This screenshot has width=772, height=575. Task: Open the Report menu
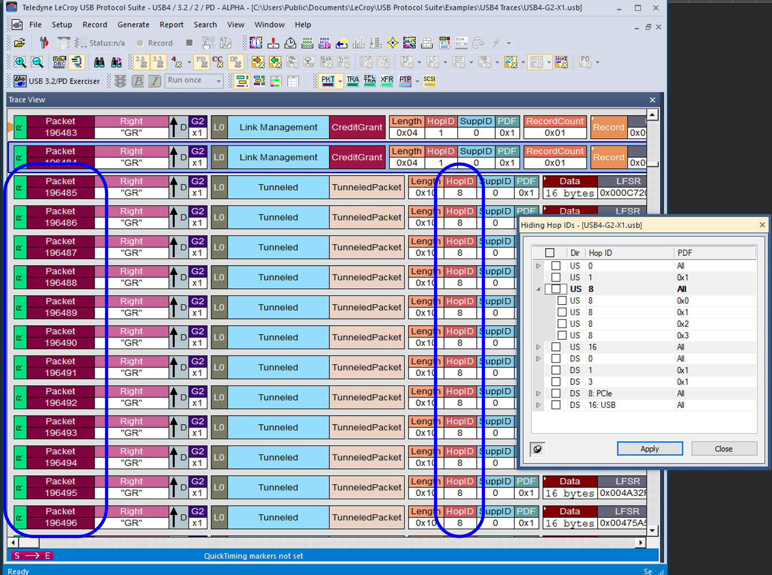(x=171, y=25)
